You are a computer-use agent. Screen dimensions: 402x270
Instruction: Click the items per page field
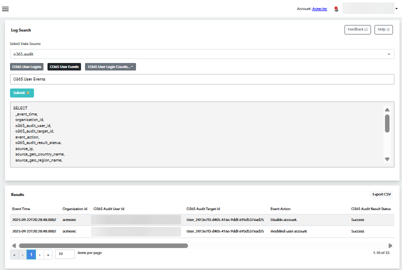point(65,254)
